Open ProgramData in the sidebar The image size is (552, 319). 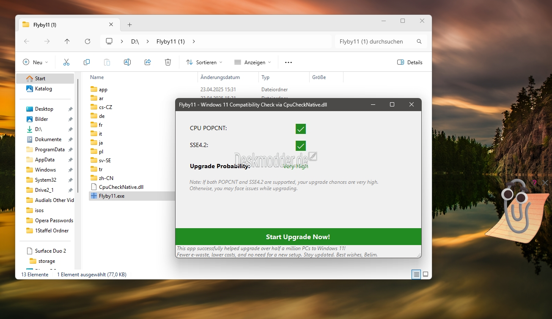click(45, 150)
